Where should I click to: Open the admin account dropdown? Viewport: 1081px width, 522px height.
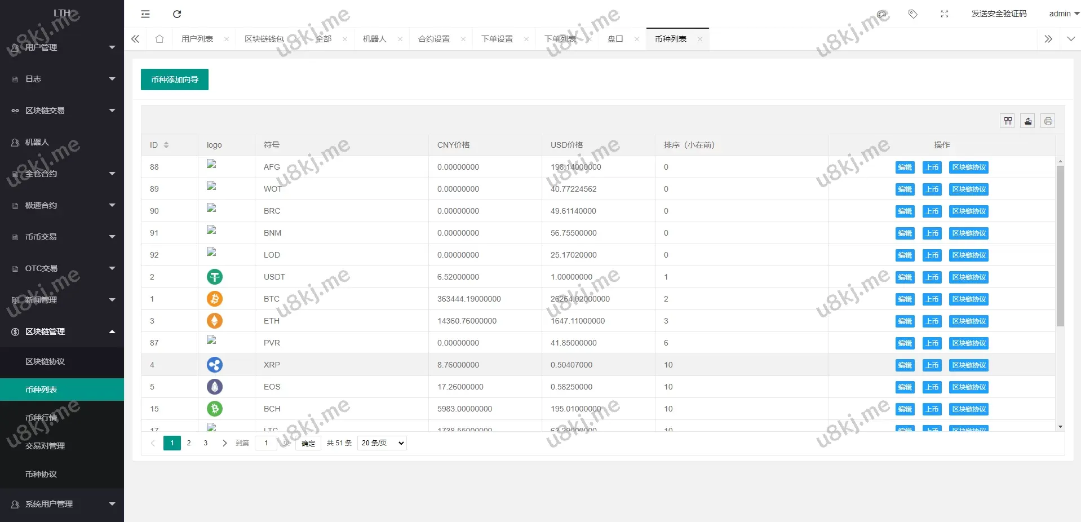pos(1064,14)
